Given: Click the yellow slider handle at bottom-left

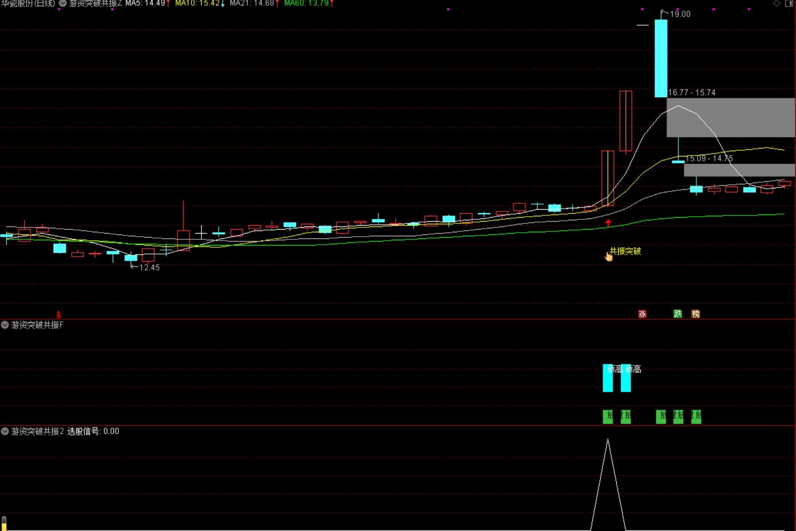Looking at the screenshot, I should [4, 523].
